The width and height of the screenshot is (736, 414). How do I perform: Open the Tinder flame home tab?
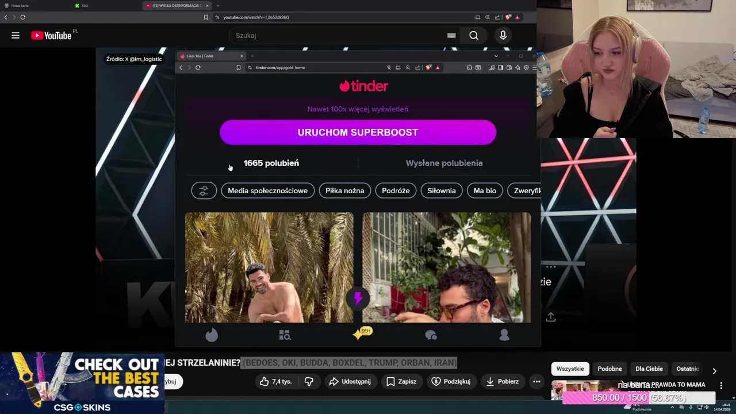(x=212, y=335)
